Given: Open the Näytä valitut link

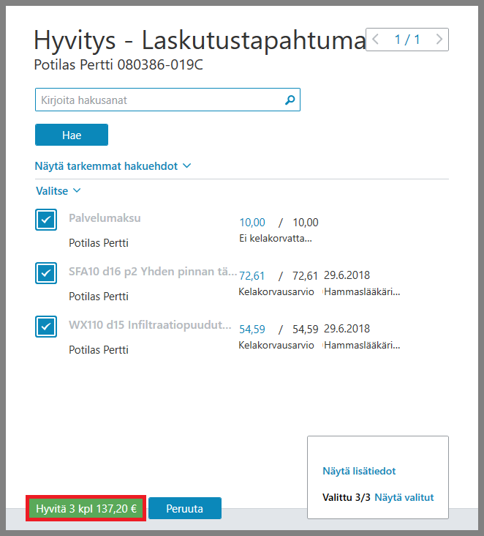Looking at the screenshot, I should click(404, 497).
